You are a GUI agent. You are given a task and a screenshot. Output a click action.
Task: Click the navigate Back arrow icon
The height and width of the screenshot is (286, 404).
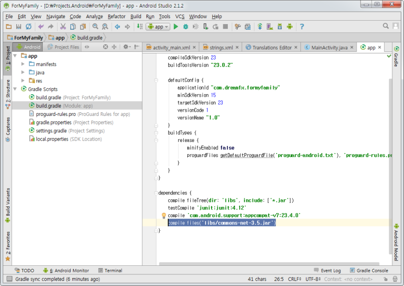tap(118, 27)
